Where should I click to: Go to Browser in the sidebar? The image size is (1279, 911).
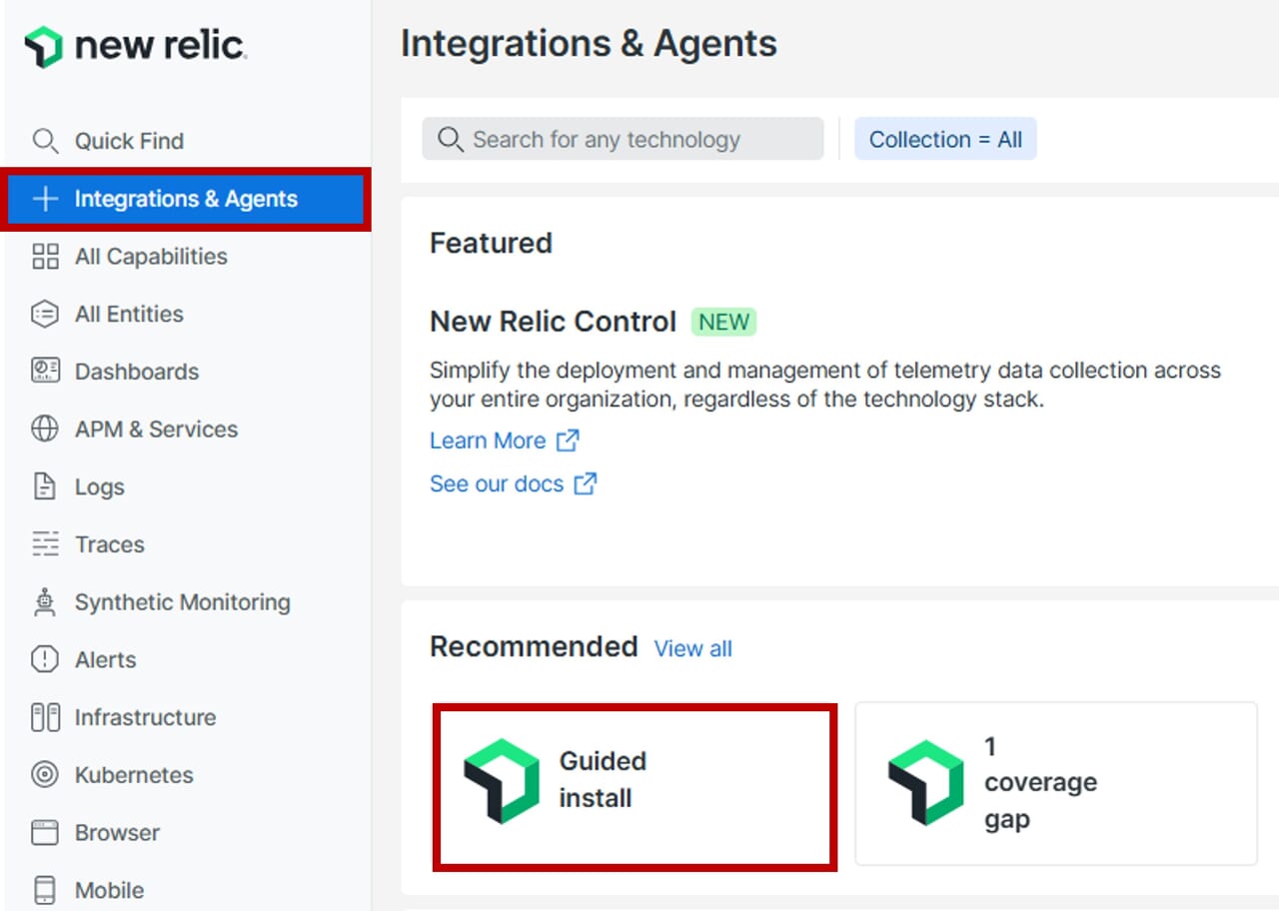(117, 833)
